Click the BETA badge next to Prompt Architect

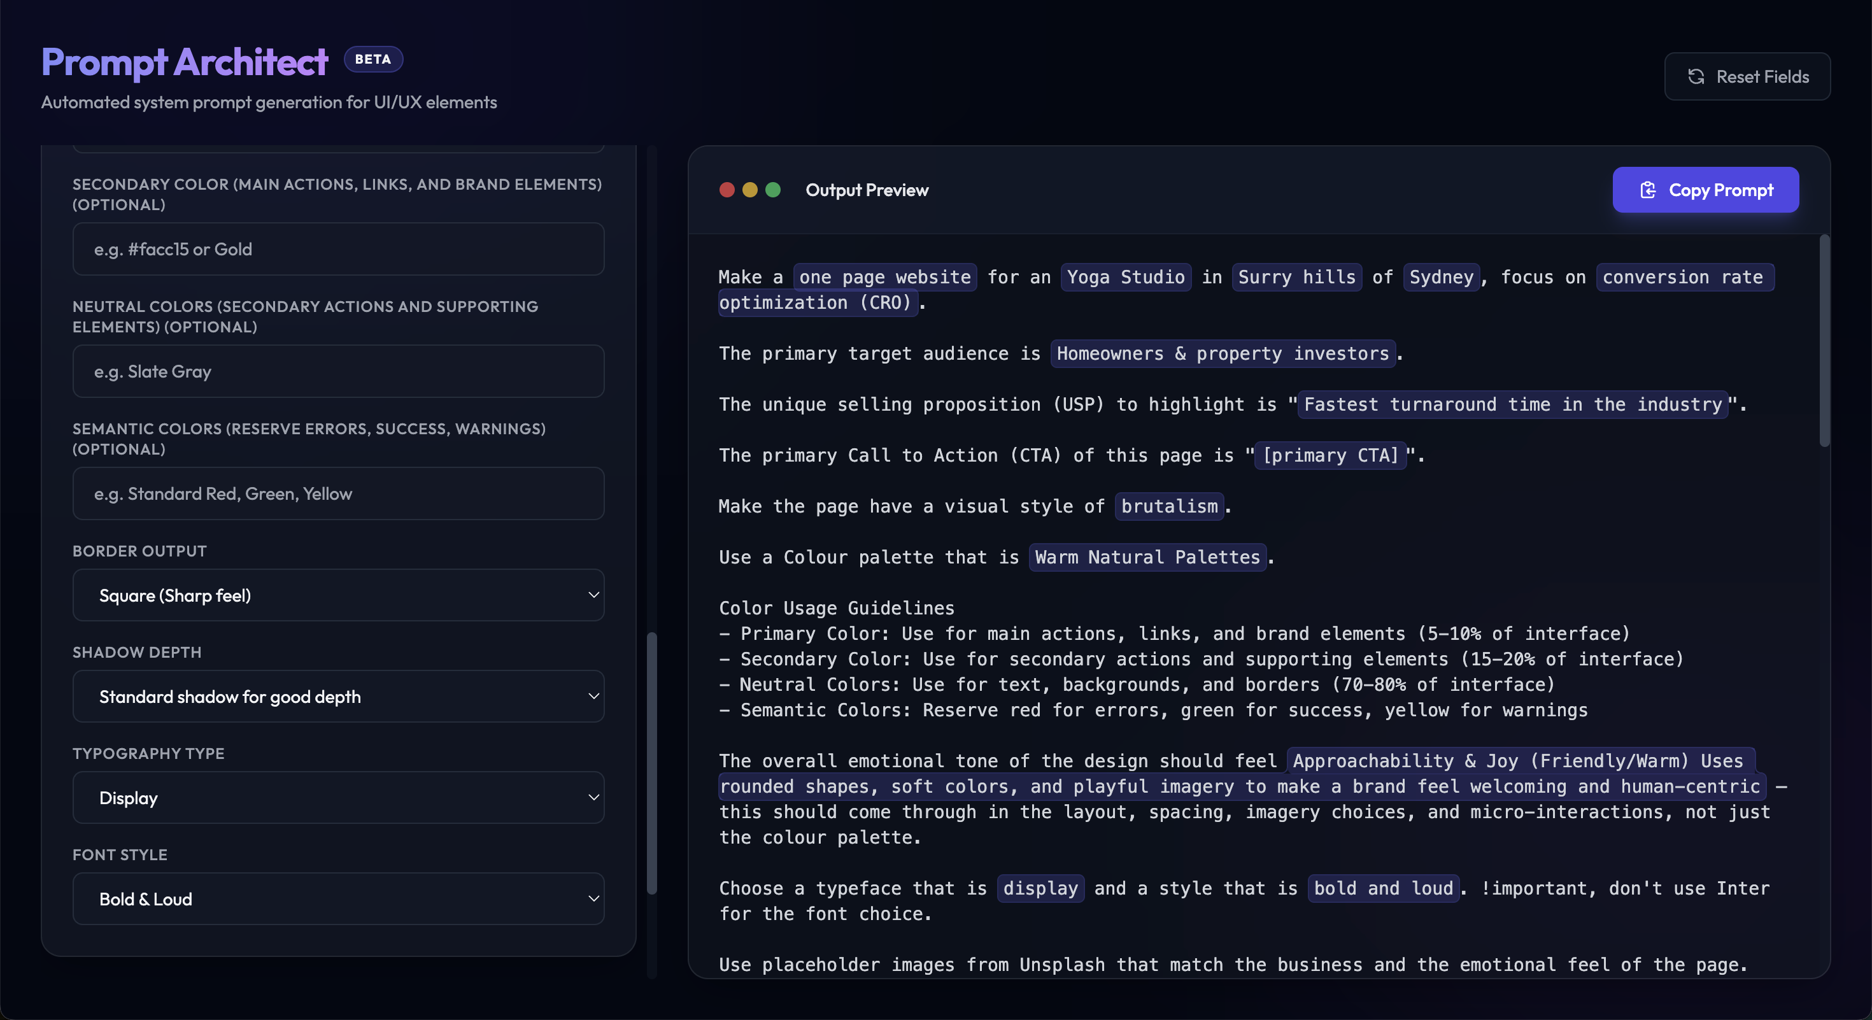coord(372,59)
